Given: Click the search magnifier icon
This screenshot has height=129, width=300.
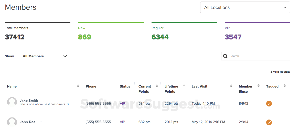Looking at the screenshot, I should [x=225, y=56].
